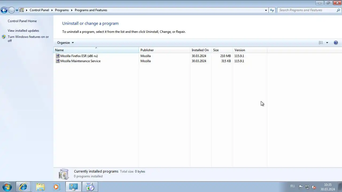342x192 pixels.
Task: Click Currently installed programs text
Action: pos(96,171)
